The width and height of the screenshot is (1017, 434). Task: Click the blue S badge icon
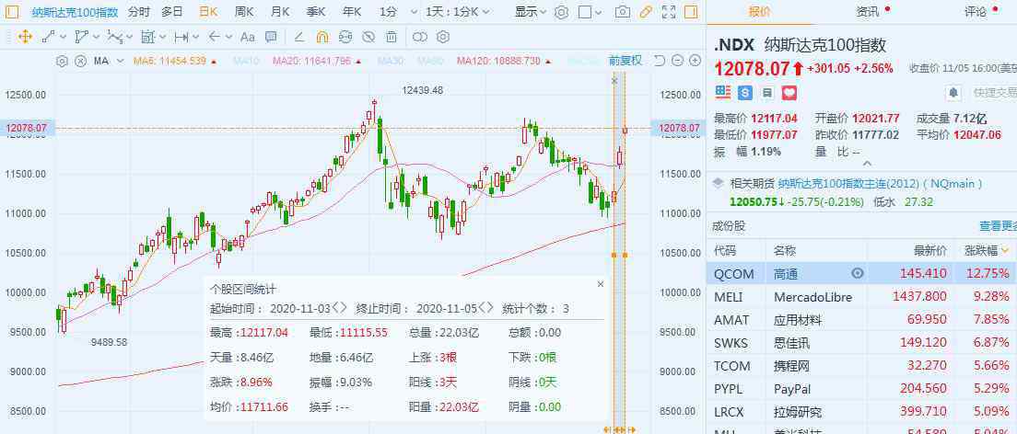tap(744, 93)
